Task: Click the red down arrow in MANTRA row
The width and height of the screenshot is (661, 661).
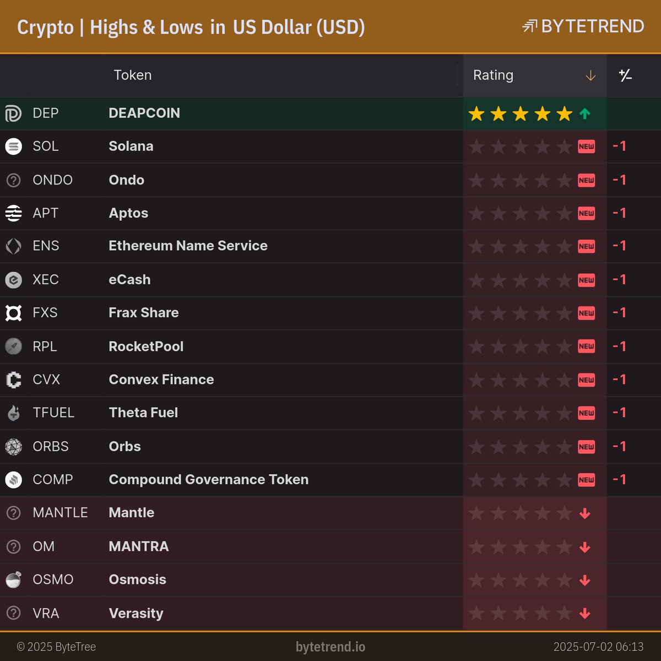Action: 585,547
